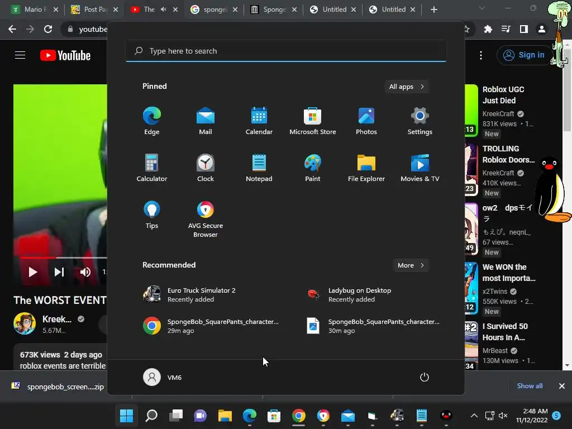Click the video progress bar

(x=63, y=258)
